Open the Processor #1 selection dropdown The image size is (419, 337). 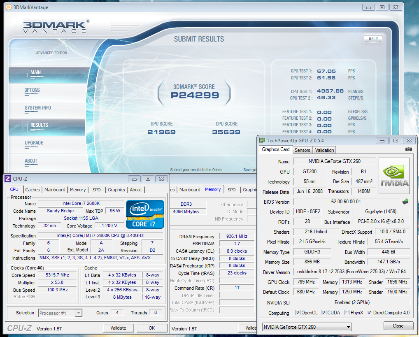pos(61,313)
